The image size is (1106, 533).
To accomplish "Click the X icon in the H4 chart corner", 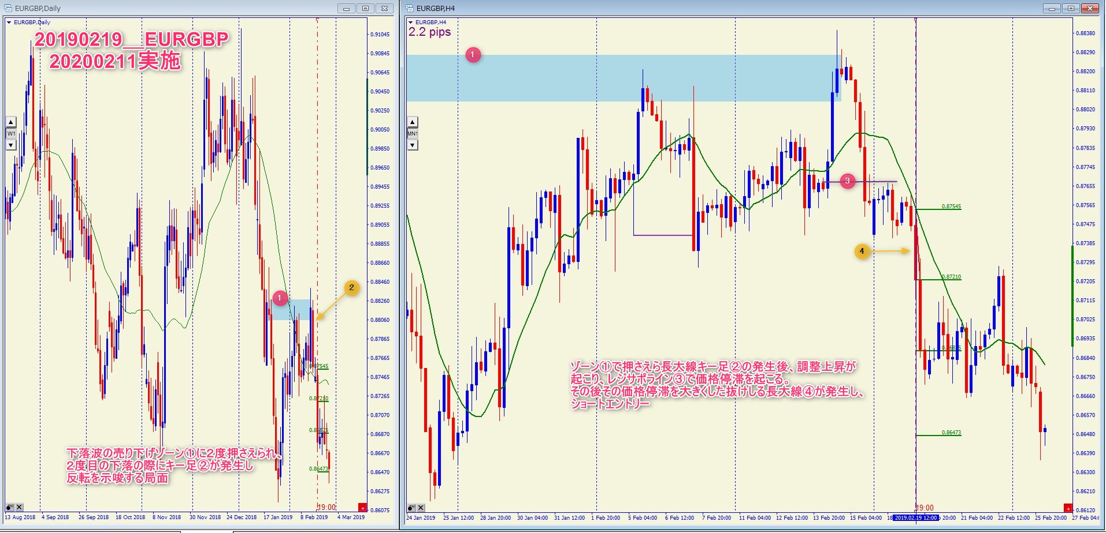I will click(421, 508).
